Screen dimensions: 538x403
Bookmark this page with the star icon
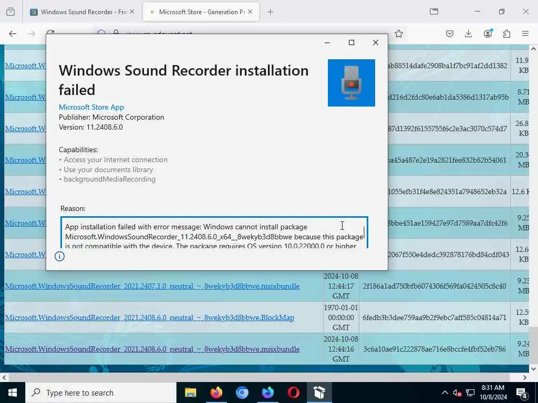click(x=398, y=34)
